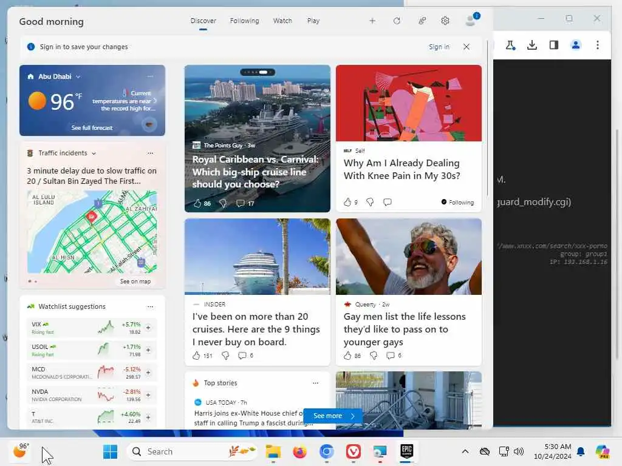622x466 pixels.
Task: Expand the Traffic incidents dropdown
Action: [x=94, y=154]
